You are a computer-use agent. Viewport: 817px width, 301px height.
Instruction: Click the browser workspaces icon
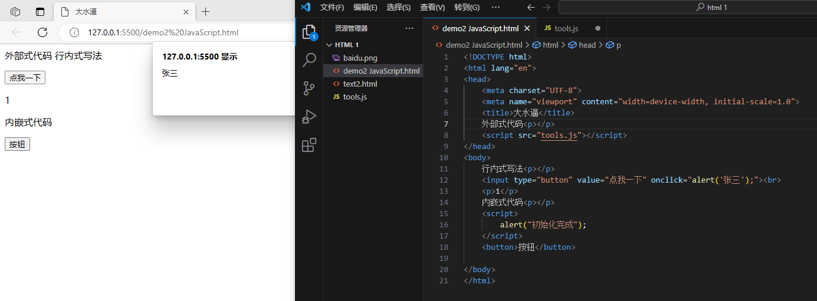tap(16, 12)
